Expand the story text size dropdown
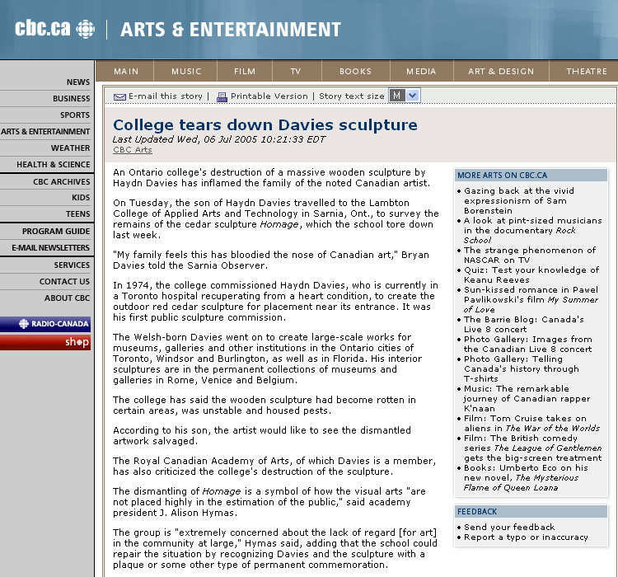Image resolution: width=618 pixels, height=577 pixels. click(x=413, y=96)
